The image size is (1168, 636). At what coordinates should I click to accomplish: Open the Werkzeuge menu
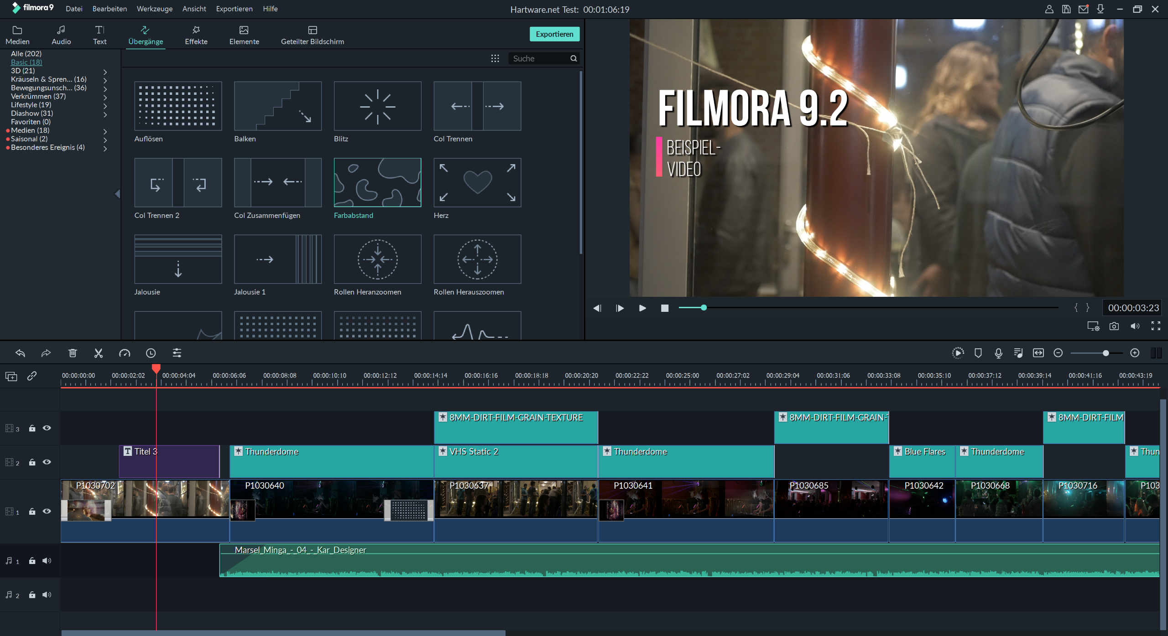155,9
